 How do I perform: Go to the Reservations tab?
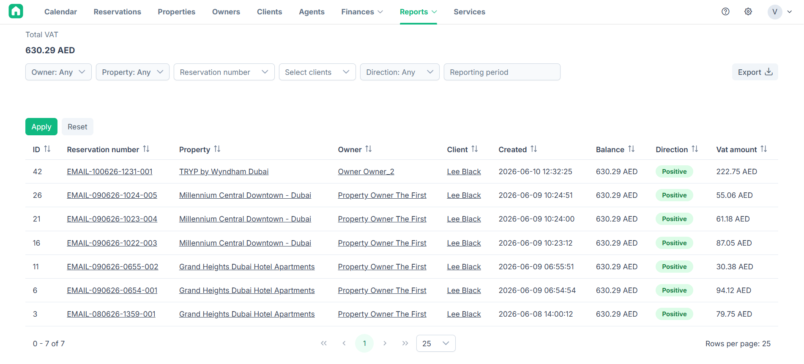point(118,12)
